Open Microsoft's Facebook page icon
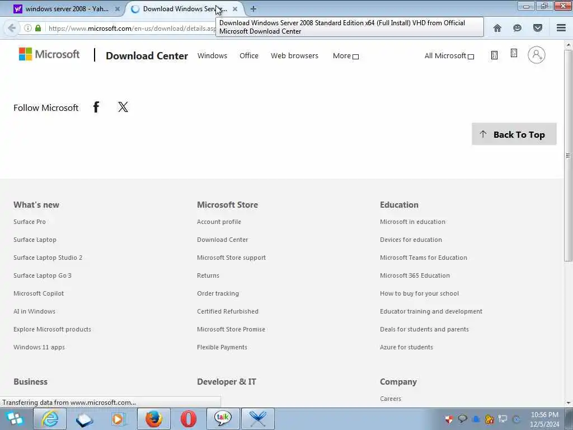Viewport: 573px width, 430px height. click(96, 107)
